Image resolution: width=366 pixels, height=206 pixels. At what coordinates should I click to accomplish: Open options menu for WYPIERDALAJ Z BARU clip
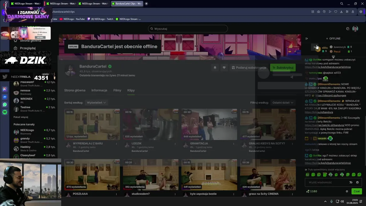[x=116, y=144]
